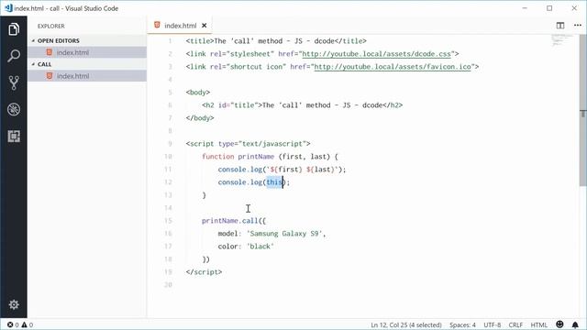Close the index.html editor tab
Screen dimensions: 587x330
point(204,26)
